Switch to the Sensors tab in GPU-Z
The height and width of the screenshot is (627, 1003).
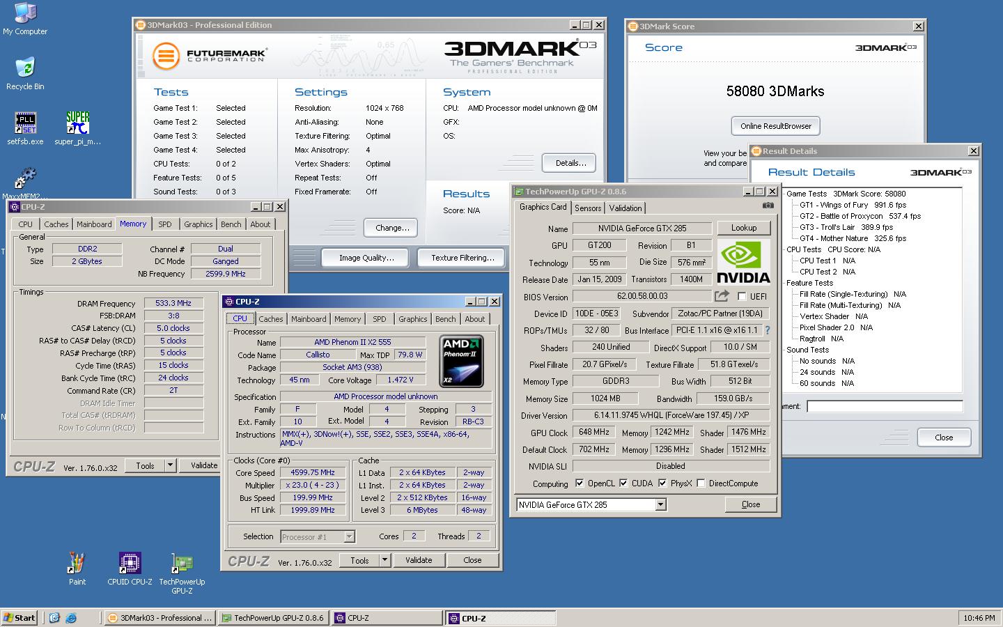[x=587, y=208]
